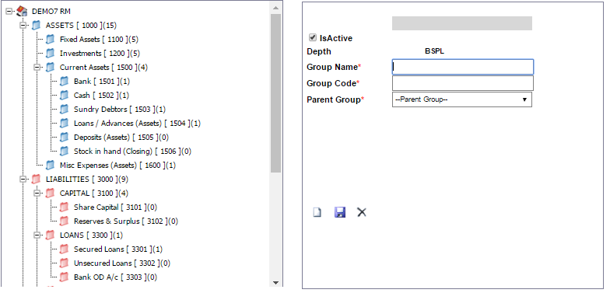
Task: Click the Save floppy disk icon
Action: [x=340, y=212]
